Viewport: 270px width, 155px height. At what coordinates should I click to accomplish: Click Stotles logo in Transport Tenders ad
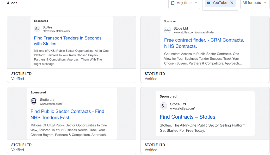(x=37, y=29)
